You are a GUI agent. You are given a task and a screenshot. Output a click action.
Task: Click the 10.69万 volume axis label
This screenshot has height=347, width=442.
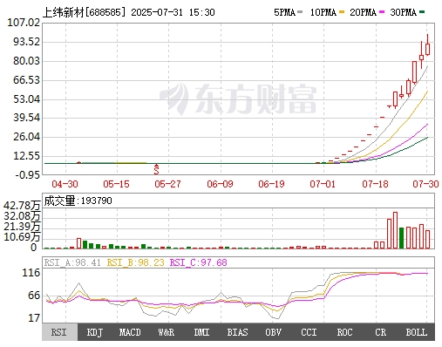[22, 237]
